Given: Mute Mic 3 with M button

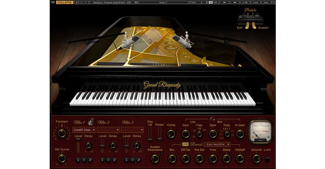Looking at the screenshot, I should pos(132,160).
